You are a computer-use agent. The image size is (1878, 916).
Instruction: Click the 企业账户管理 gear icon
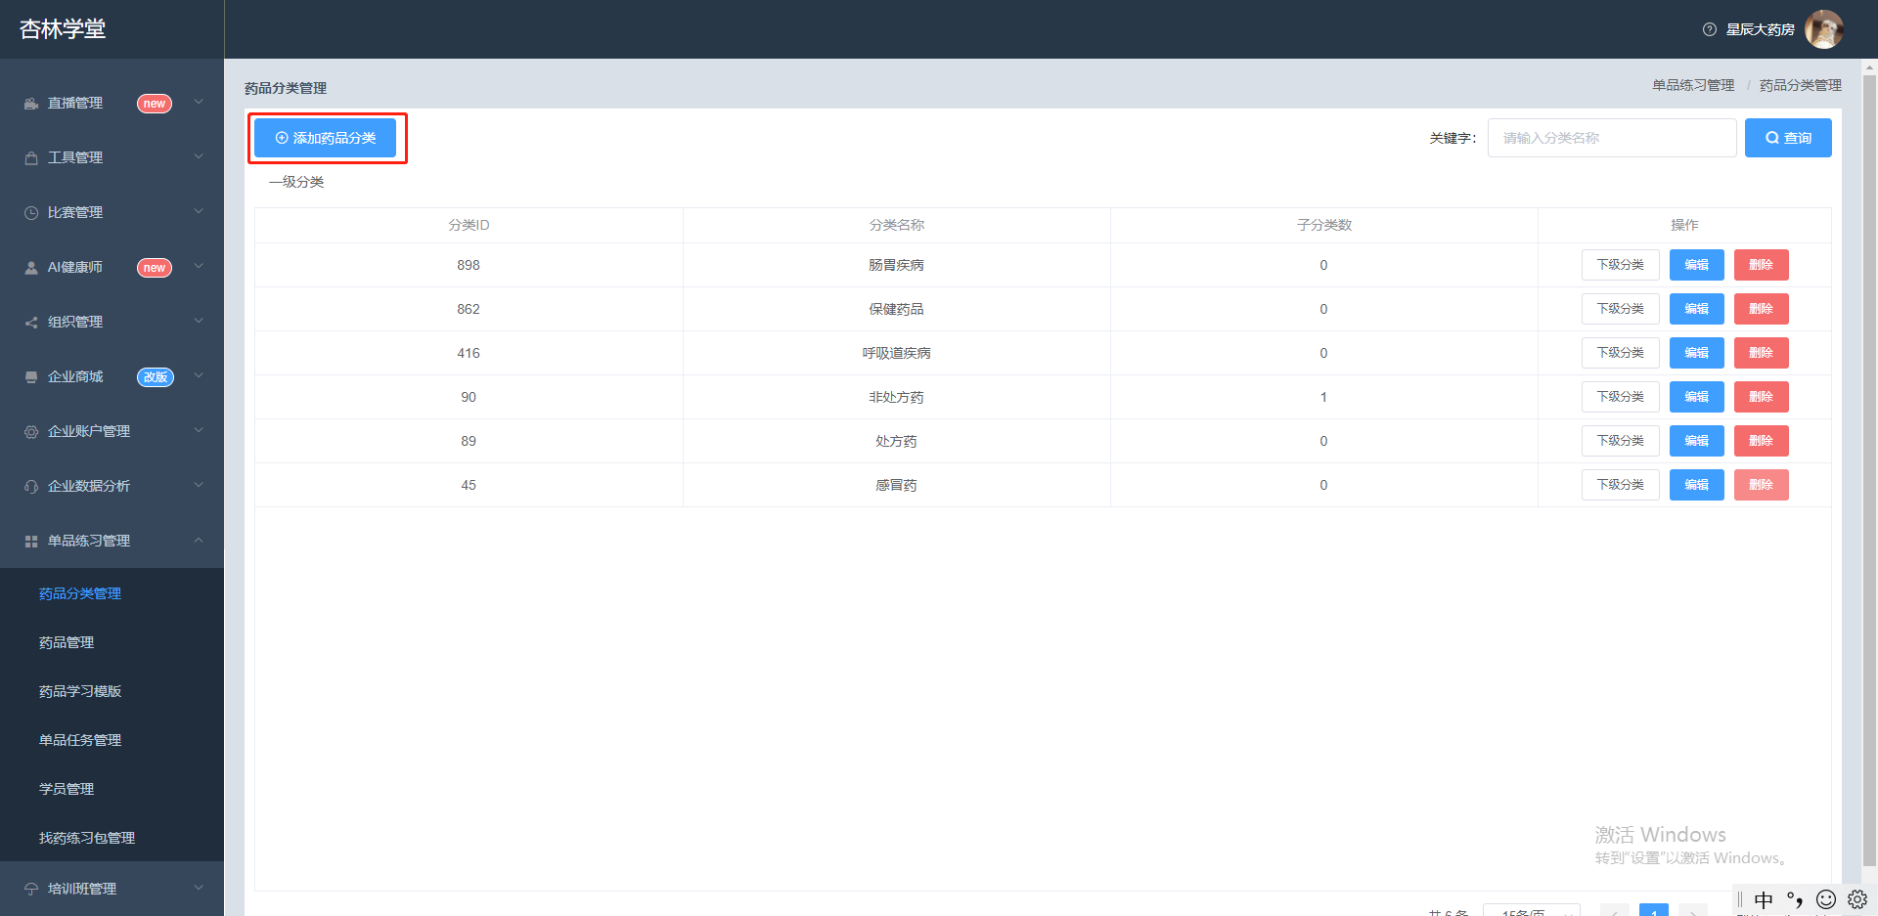pos(31,432)
